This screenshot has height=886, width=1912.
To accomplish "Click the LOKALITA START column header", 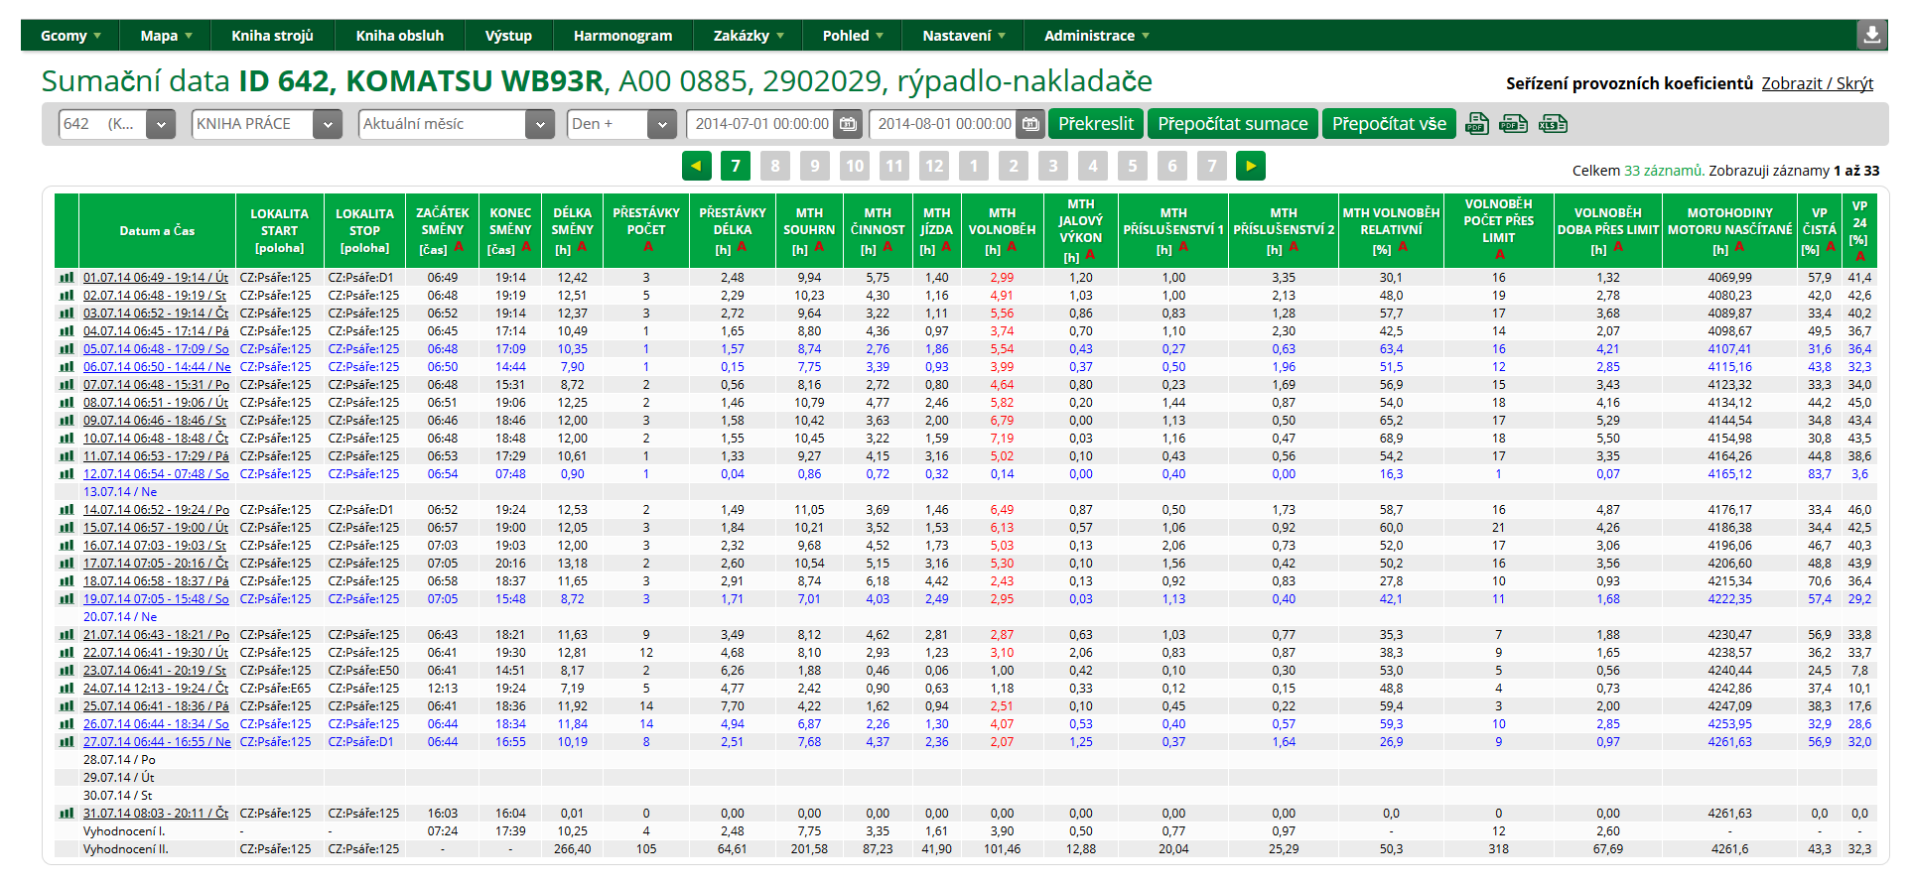I will click(x=279, y=231).
